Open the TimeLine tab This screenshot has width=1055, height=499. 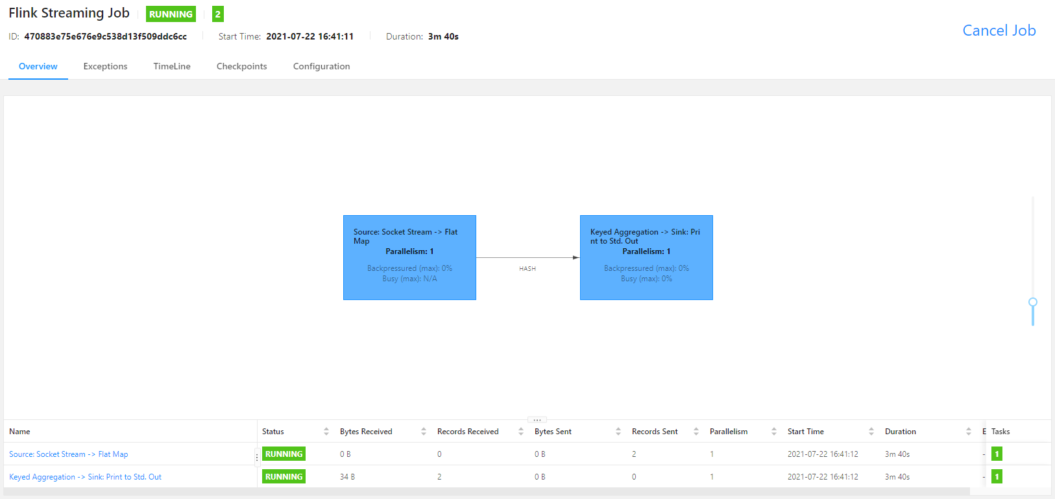(x=172, y=67)
